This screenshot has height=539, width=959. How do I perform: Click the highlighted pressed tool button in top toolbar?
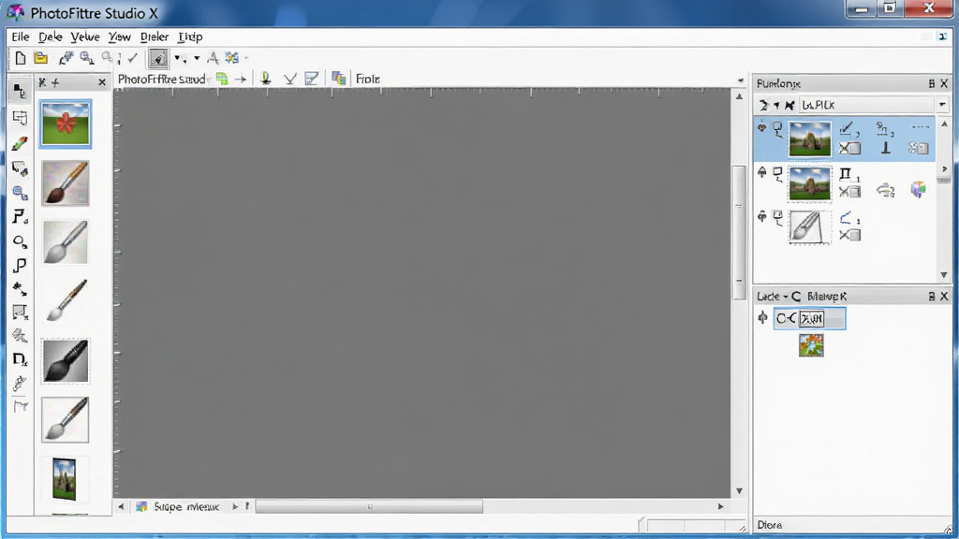(x=157, y=58)
